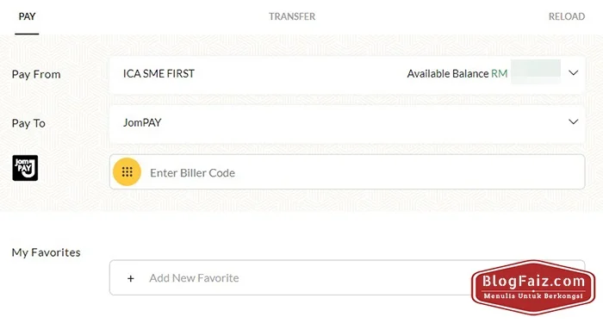Expand the Pay From account chevron

click(574, 72)
